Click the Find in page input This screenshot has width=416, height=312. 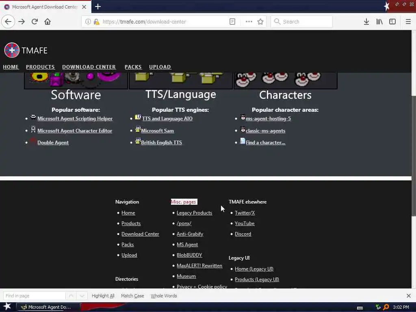click(34, 296)
